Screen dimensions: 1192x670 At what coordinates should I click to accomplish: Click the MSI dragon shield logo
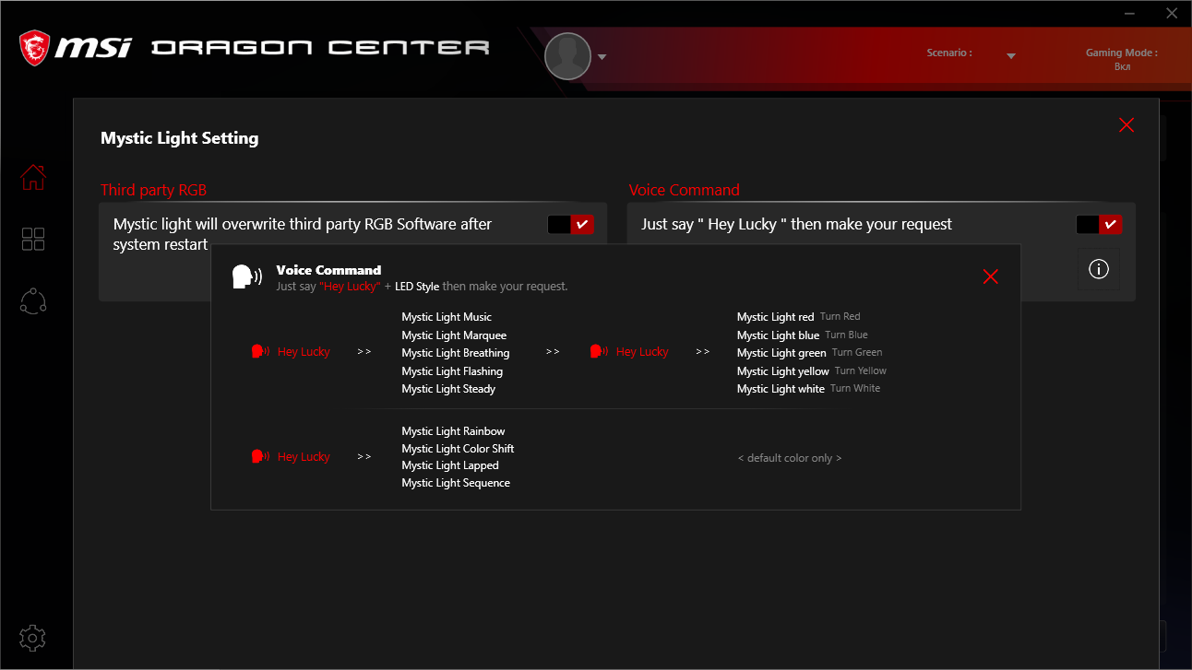click(x=34, y=48)
